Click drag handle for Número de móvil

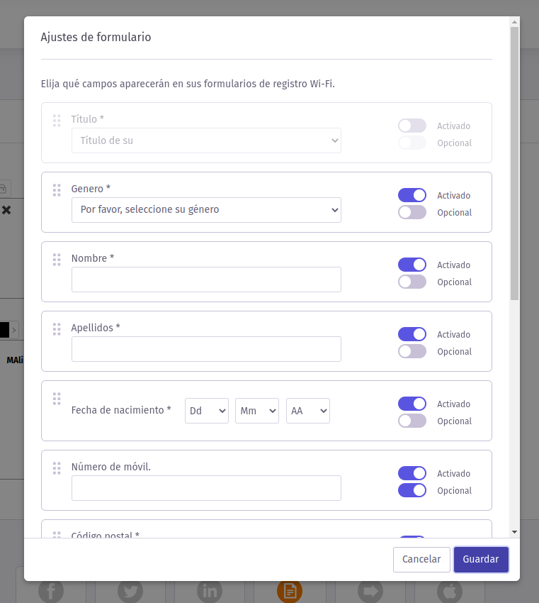coord(57,468)
